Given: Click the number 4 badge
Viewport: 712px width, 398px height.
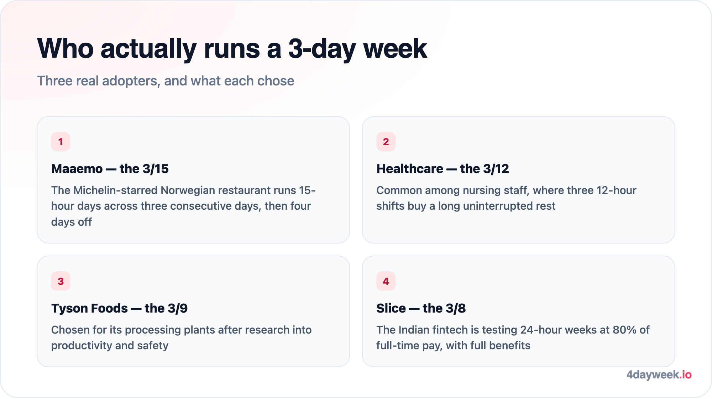Looking at the screenshot, I should click(x=386, y=281).
